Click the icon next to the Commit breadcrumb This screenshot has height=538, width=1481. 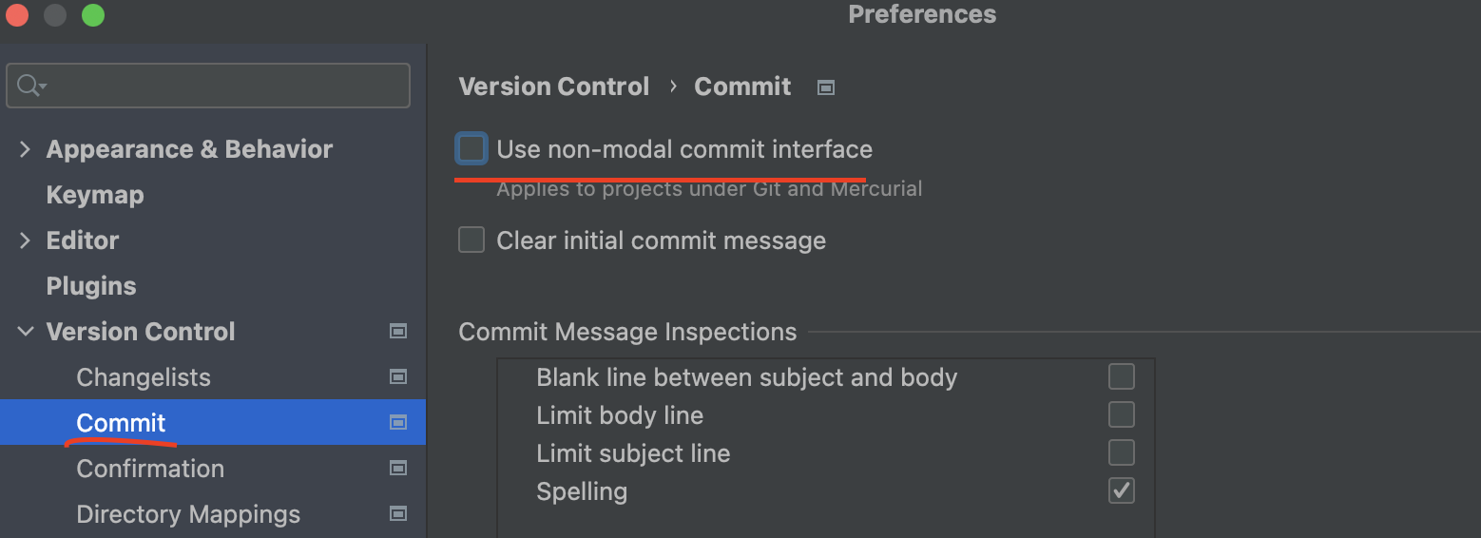click(826, 87)
